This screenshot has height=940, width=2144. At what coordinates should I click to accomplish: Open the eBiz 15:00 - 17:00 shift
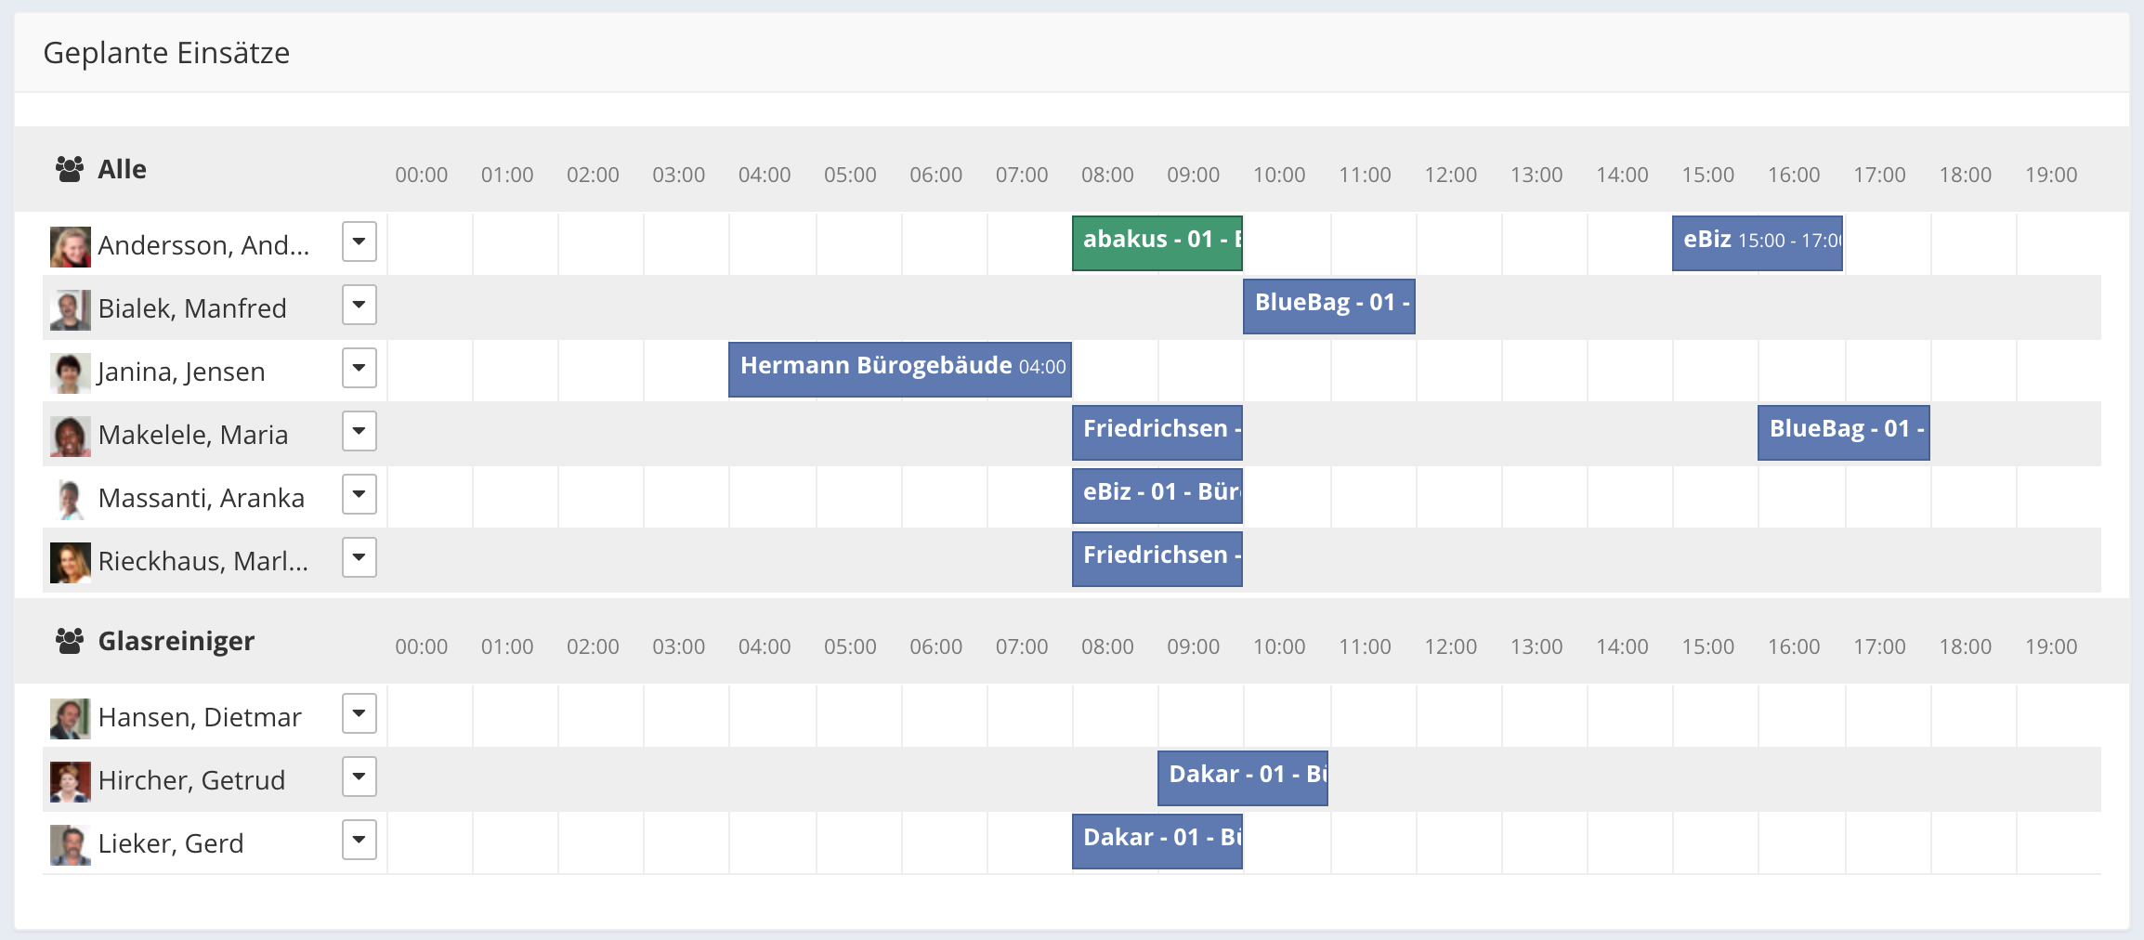pyautogui.click(x=1757, y=243)
